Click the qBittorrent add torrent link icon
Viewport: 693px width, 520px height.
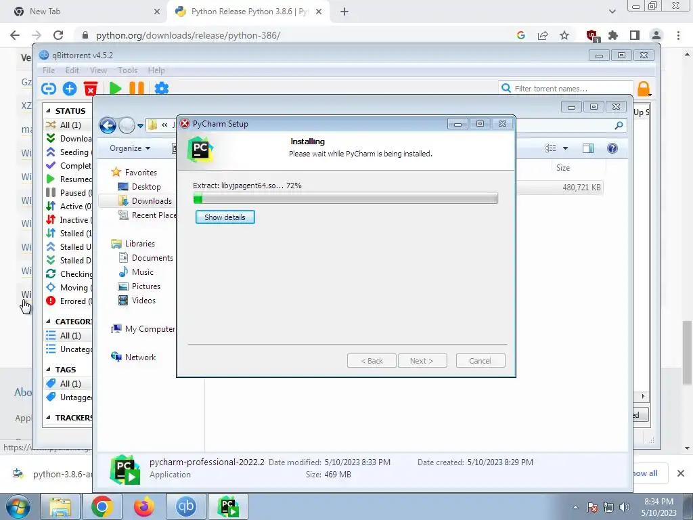[x=49, y=89]
